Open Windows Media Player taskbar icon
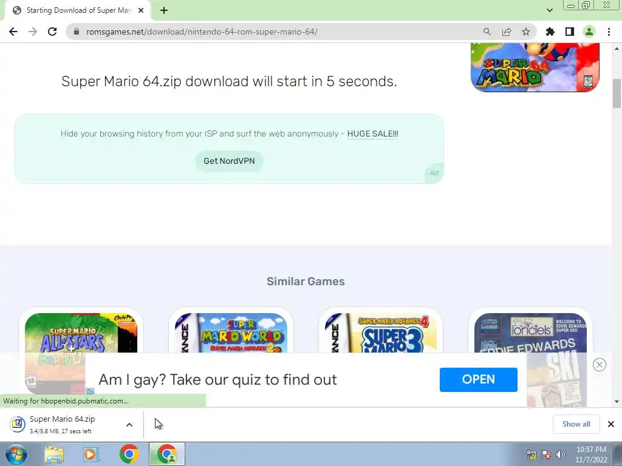The width and height of the screenshot is (622, 466). 91,454
